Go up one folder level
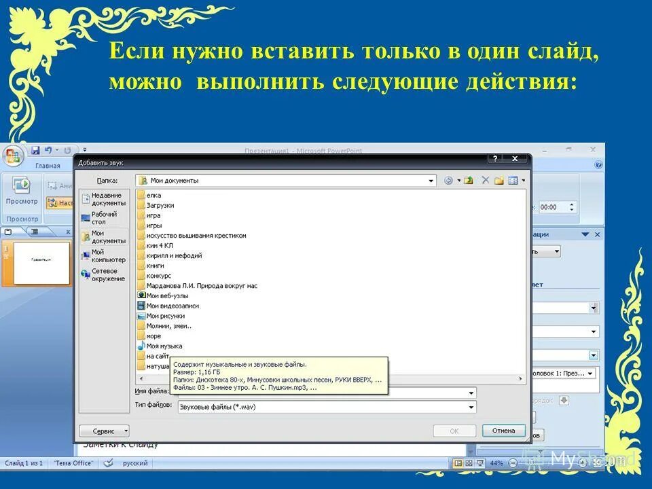 click(x=469, y=180)
